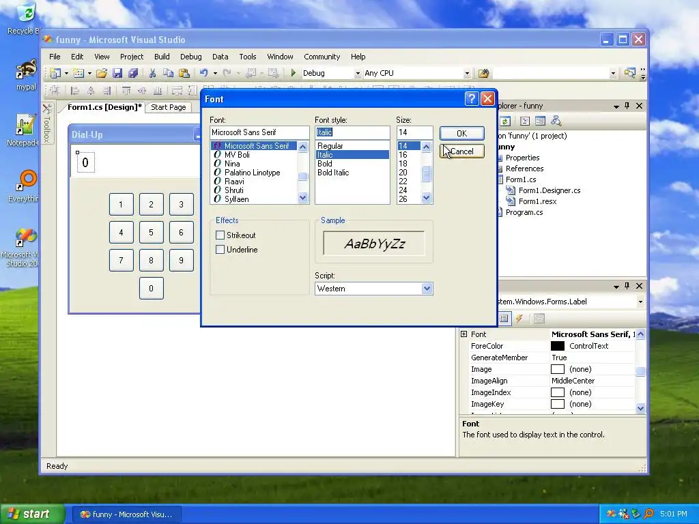Click the Properties grid view icon

504,319
